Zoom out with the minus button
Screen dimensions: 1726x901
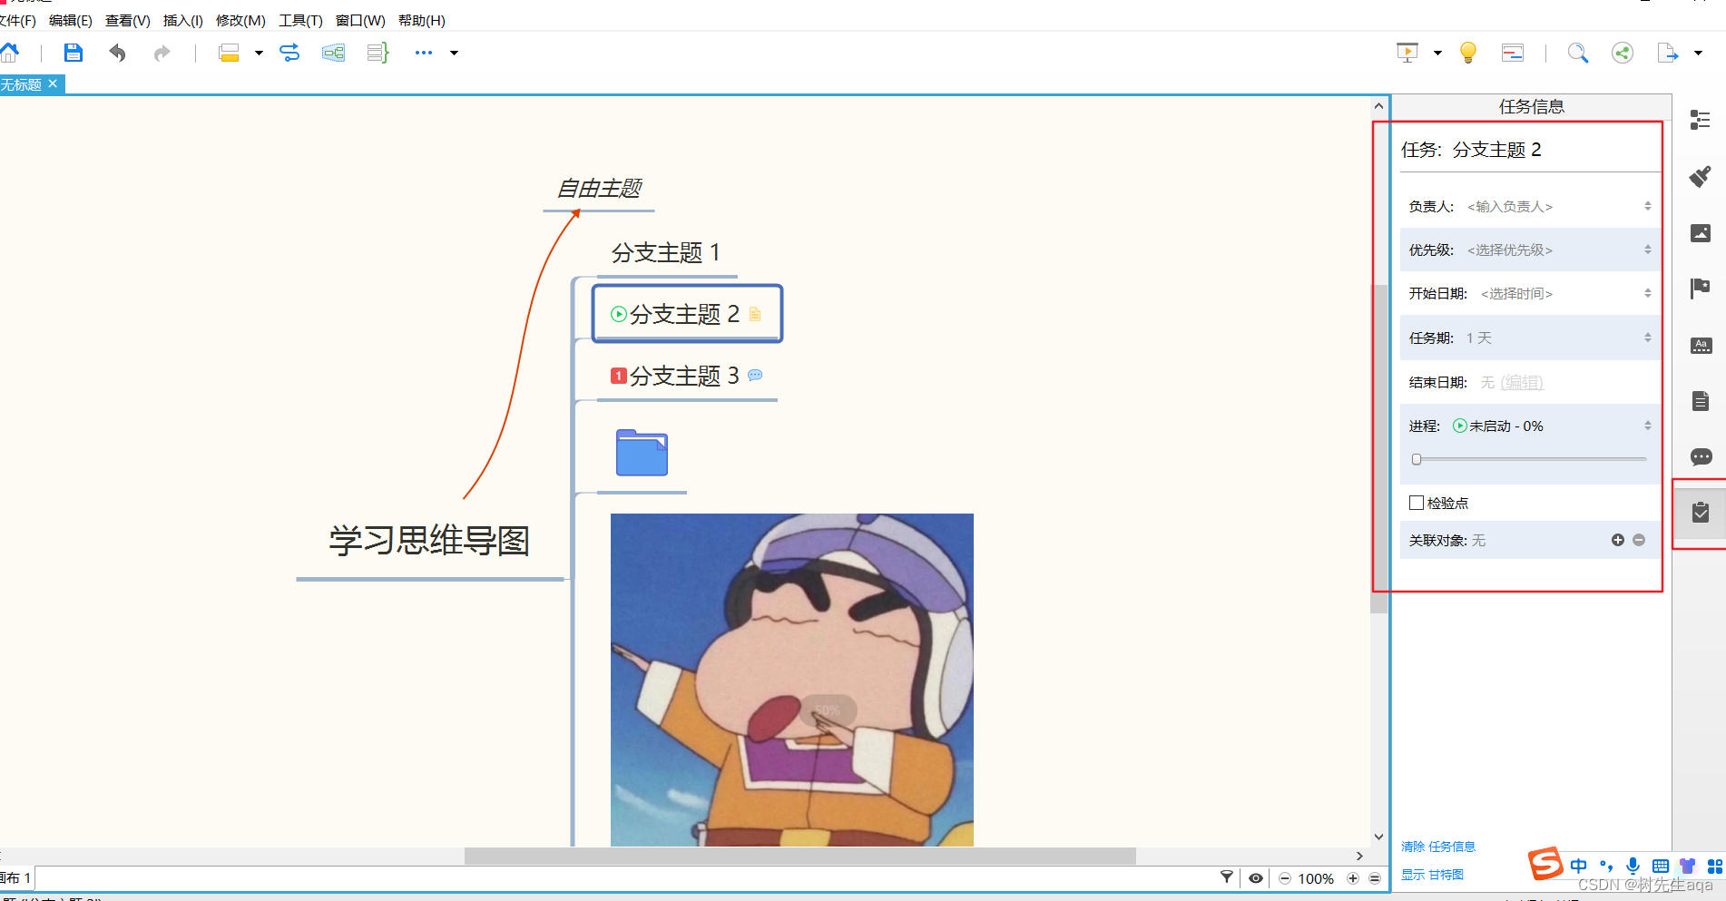(1285, 878)
